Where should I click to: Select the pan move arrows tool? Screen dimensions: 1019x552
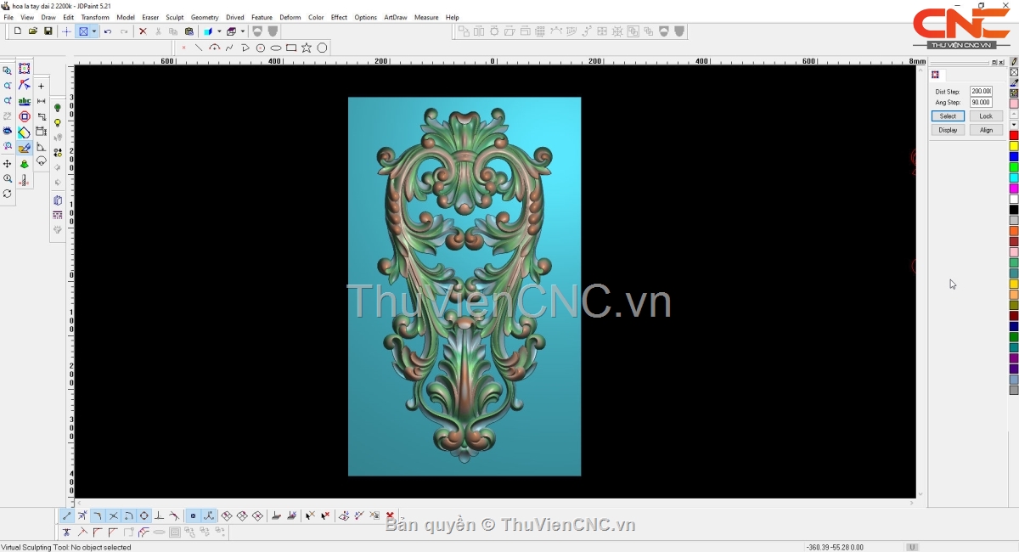[8, 163]
